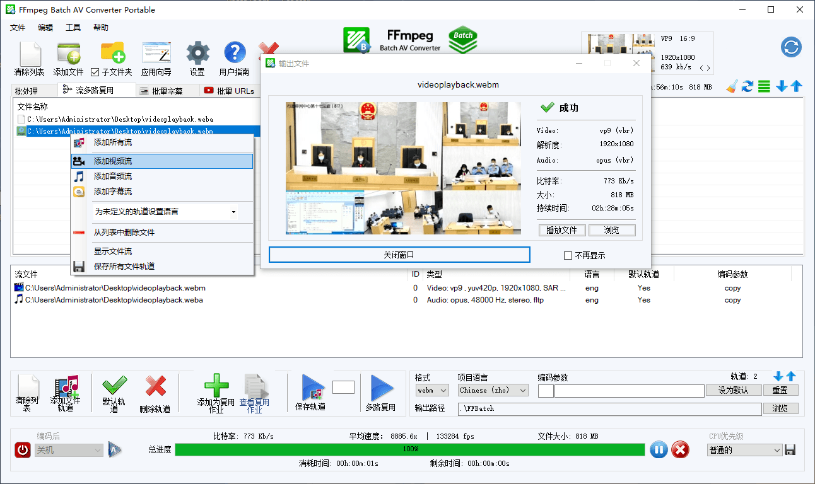Click the blue pause encoding button
This screenshot has width=815, height=484.
659,449
